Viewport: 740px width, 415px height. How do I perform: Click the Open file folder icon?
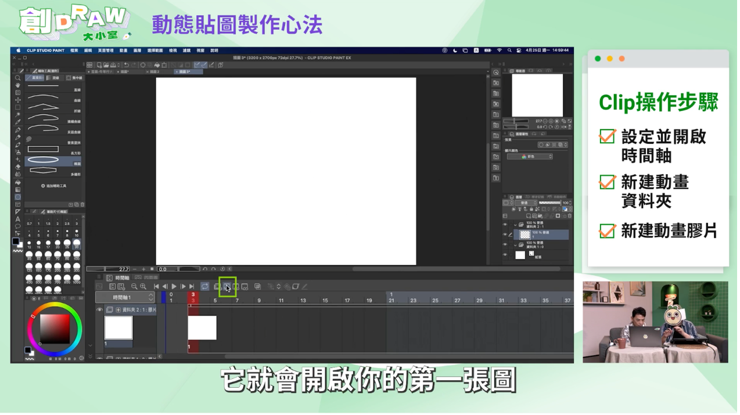pos(106,65)
